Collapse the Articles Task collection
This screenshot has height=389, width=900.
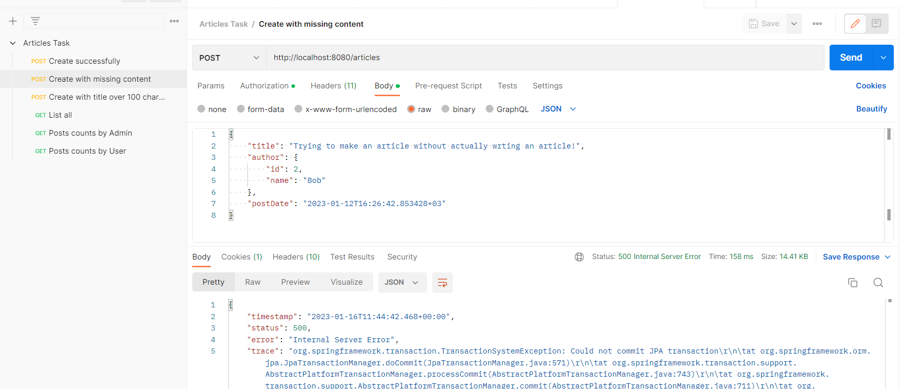point(13,43)
